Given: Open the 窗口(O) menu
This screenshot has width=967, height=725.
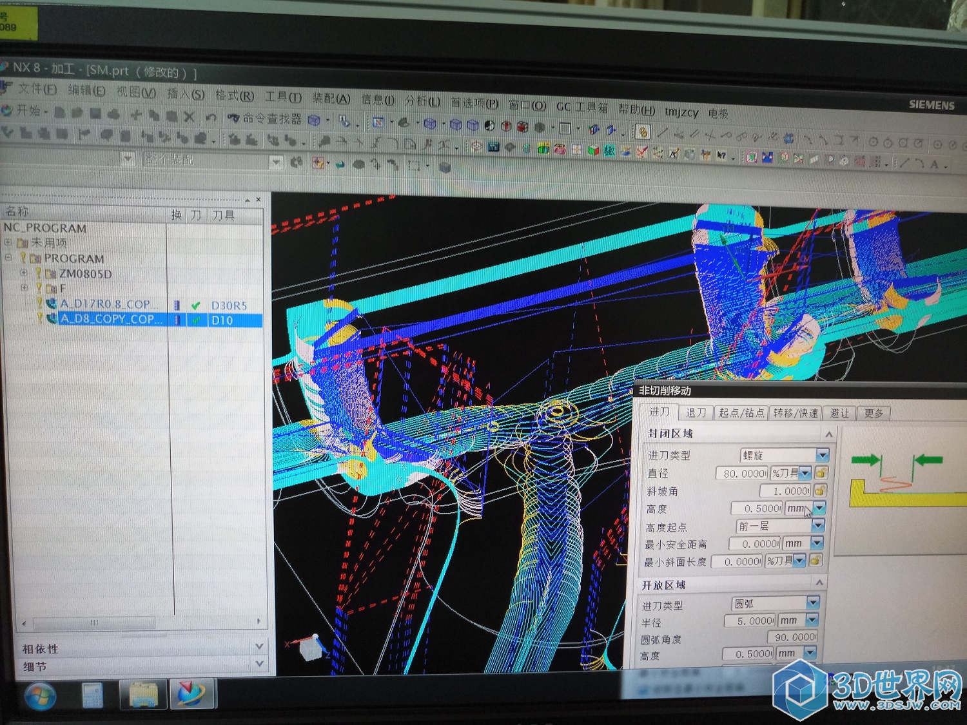Looking at the screenshot, I should [527, 104].
